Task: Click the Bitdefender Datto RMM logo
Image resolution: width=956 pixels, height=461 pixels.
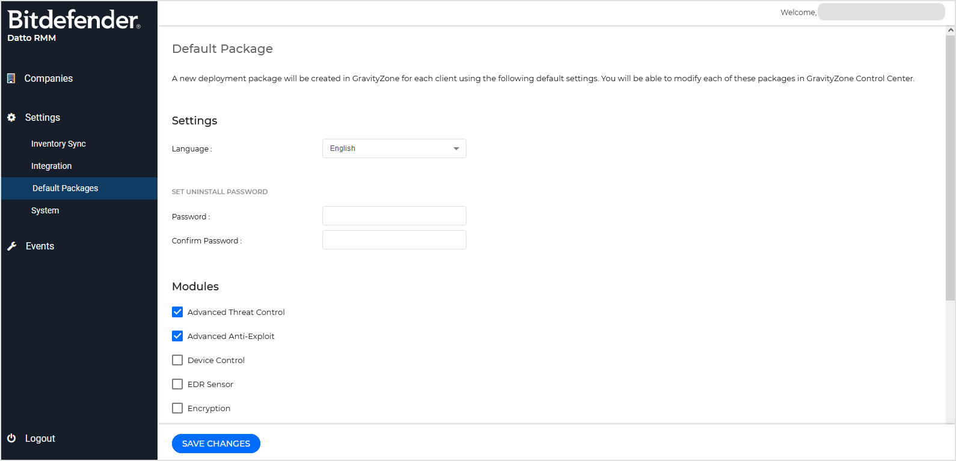Action: pos(74,26)
